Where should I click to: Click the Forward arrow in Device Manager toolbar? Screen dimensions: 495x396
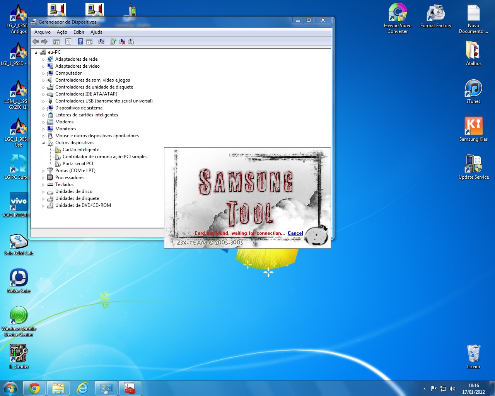(44, 41)
